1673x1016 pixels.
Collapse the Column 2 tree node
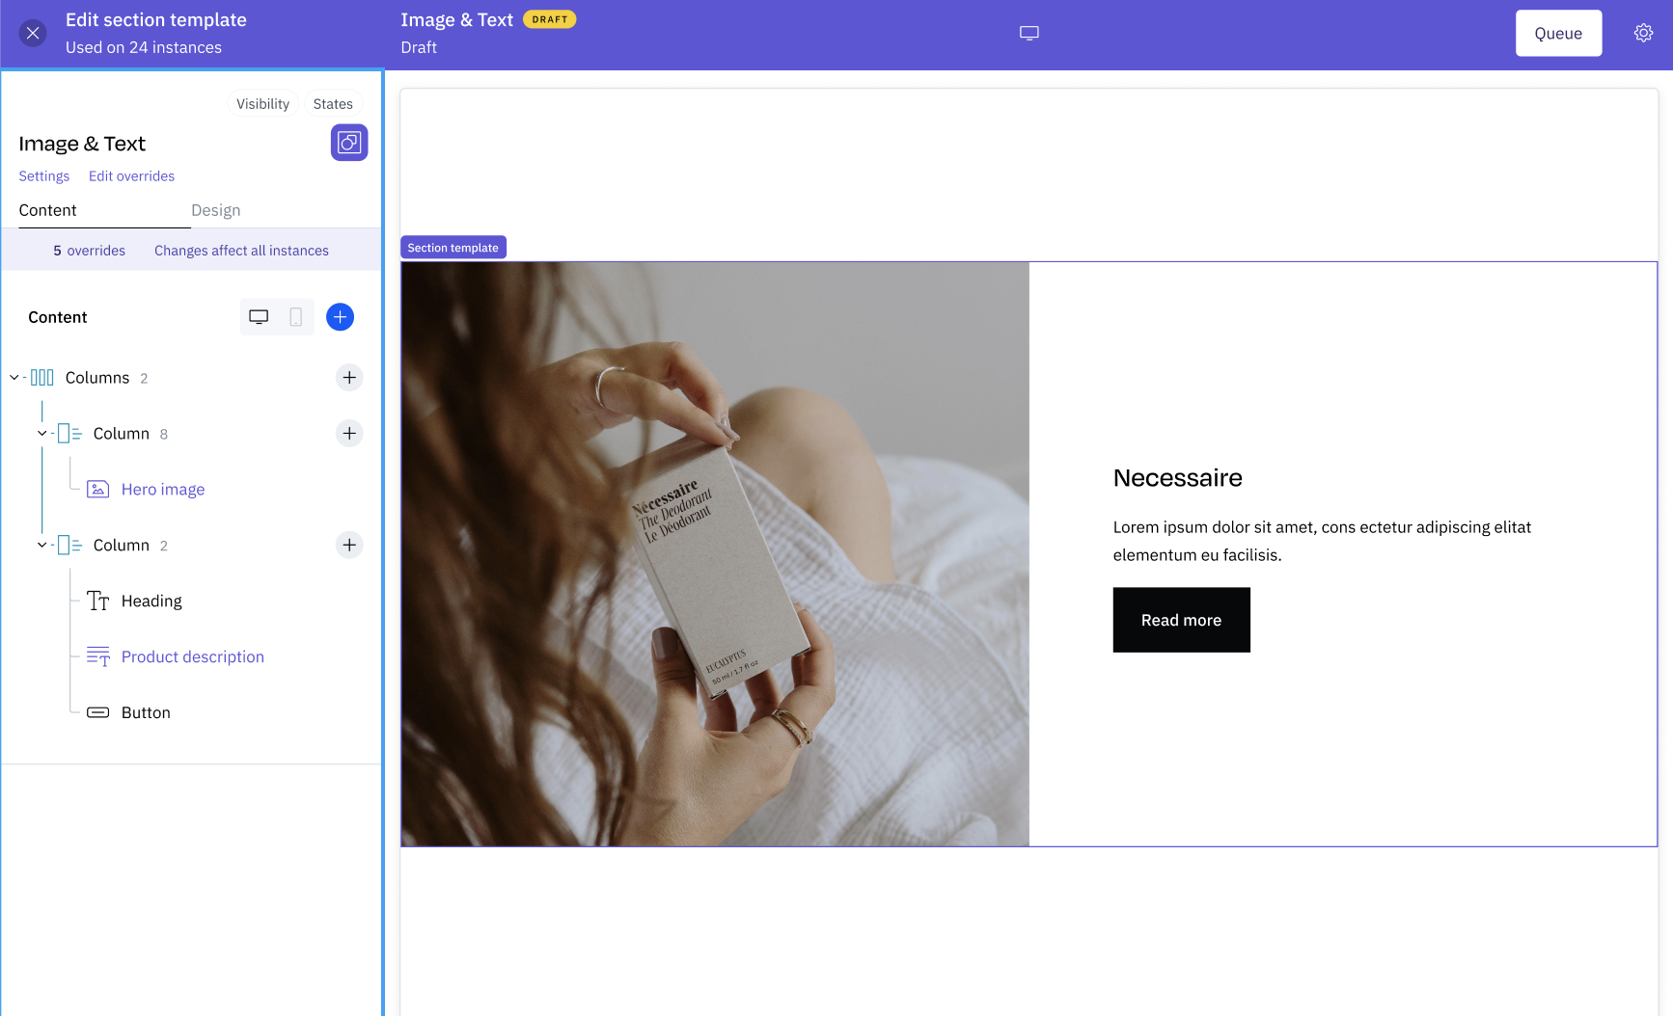click(42, 546)
